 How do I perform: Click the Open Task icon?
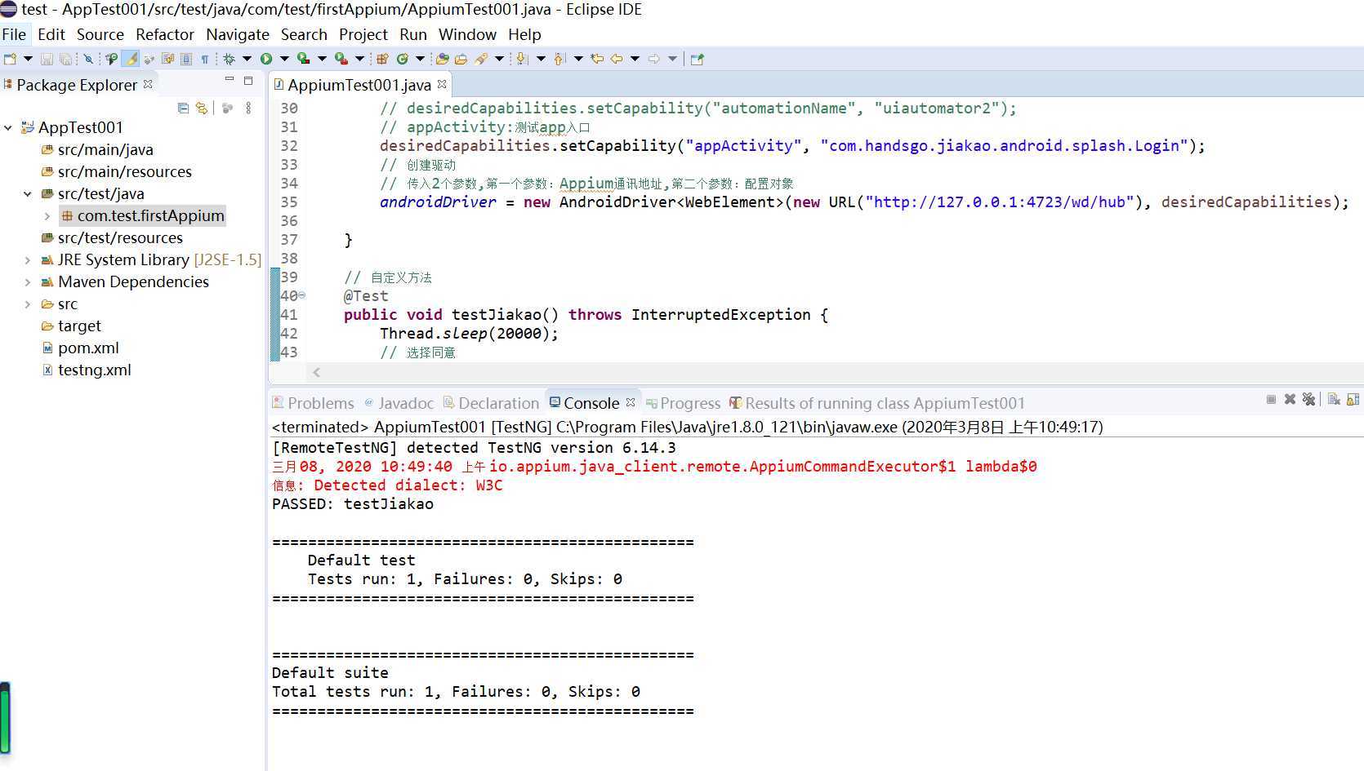coord(461,59)
